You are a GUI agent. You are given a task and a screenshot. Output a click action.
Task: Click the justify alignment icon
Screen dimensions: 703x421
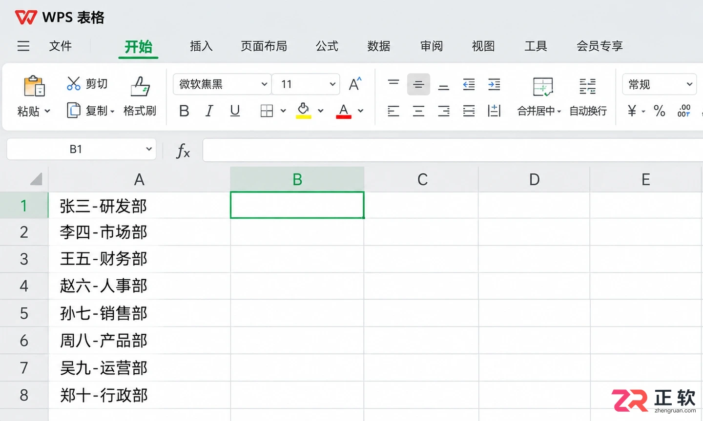[469, 111]
